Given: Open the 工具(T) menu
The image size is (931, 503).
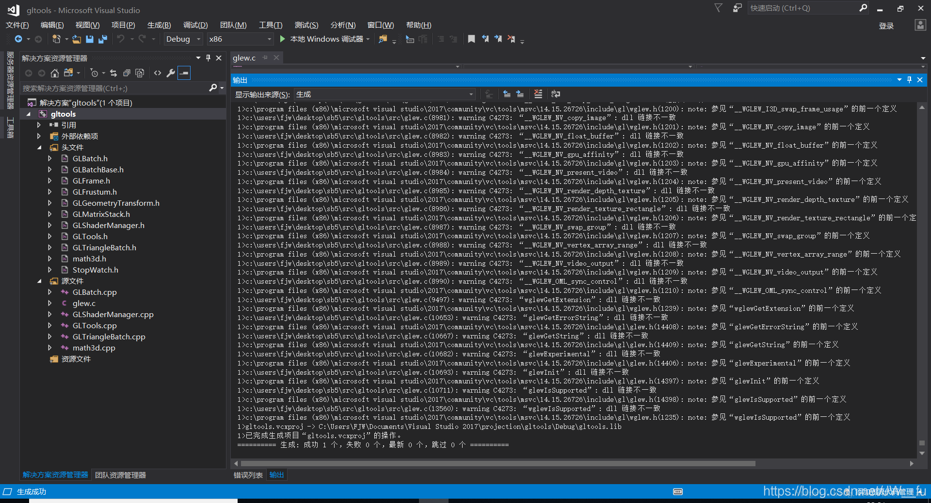Looking at the screenshot, I should 271,25.
